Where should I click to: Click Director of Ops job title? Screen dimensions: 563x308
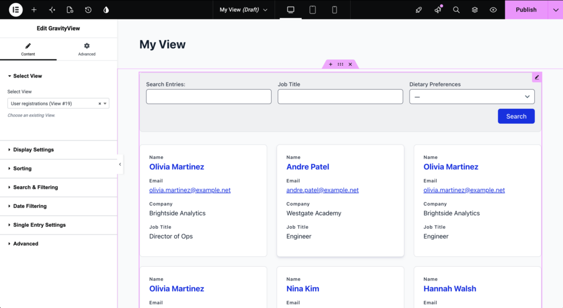pos(171,236)
